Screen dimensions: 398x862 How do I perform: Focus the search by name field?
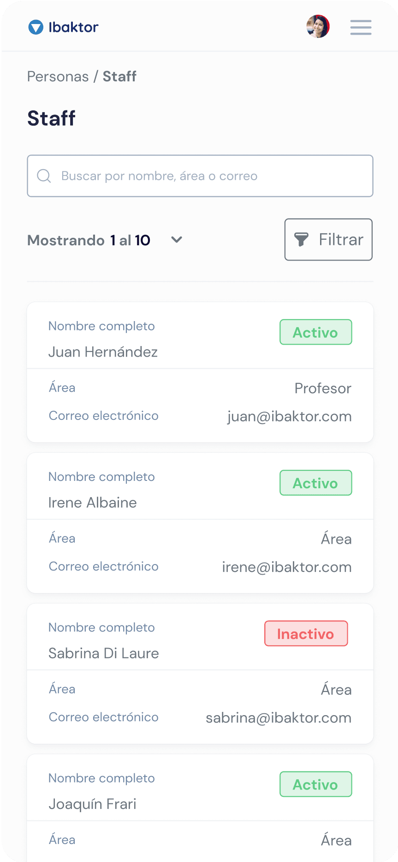click(x=208, y=176)
